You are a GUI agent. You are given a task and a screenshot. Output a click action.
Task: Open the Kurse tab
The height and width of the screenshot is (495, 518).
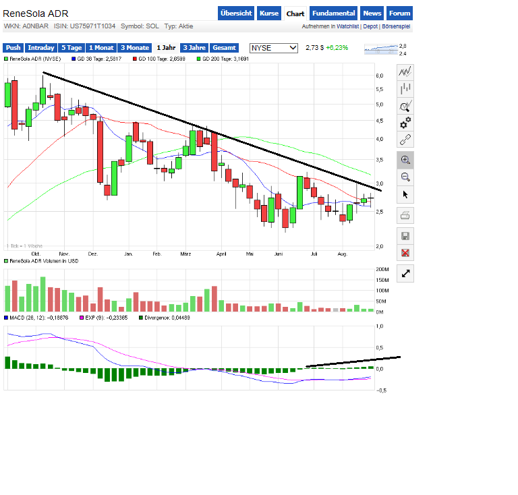[269, 13]
